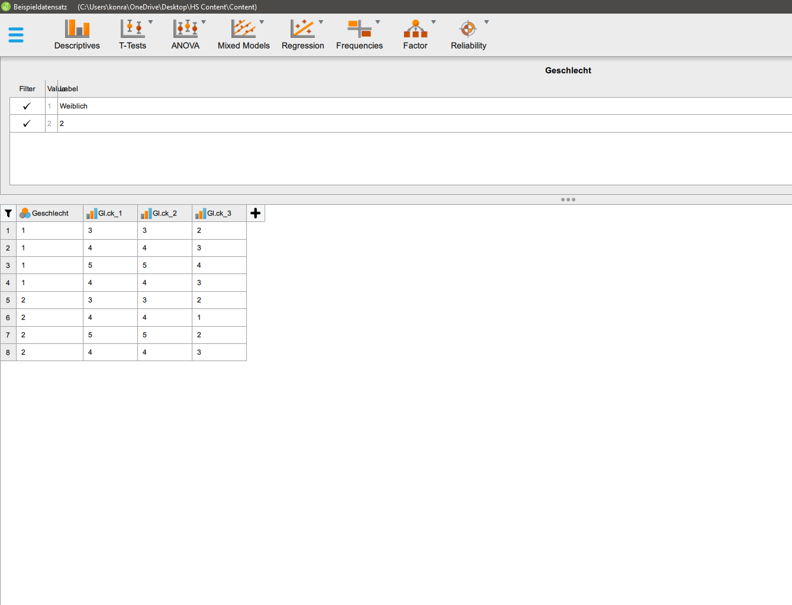
Task: Open the hamburger main menu
Action: click(x=16, y=35)
